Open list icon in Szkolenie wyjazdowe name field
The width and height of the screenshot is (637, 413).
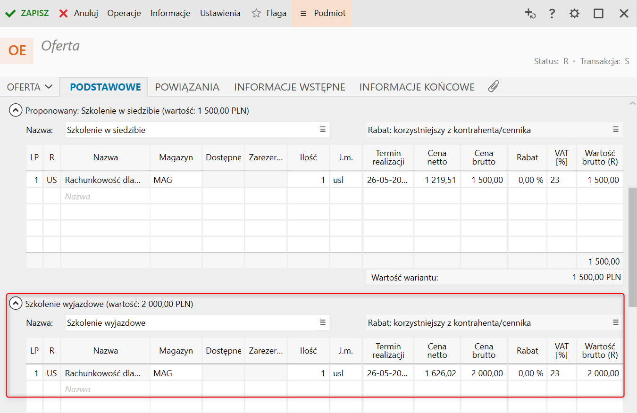tap(323, 322)
